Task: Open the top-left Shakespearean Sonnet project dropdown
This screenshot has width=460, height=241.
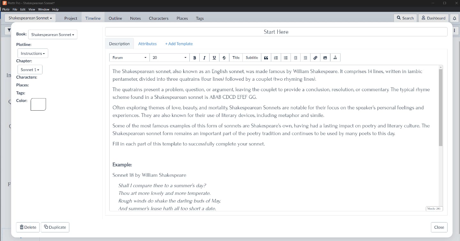Action: pos(30,18)
